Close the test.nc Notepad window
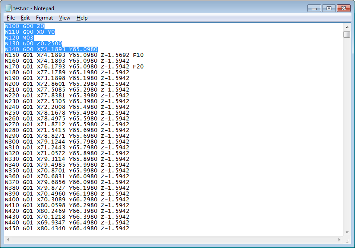Screen dimensions: 355x248 point(343,8)
